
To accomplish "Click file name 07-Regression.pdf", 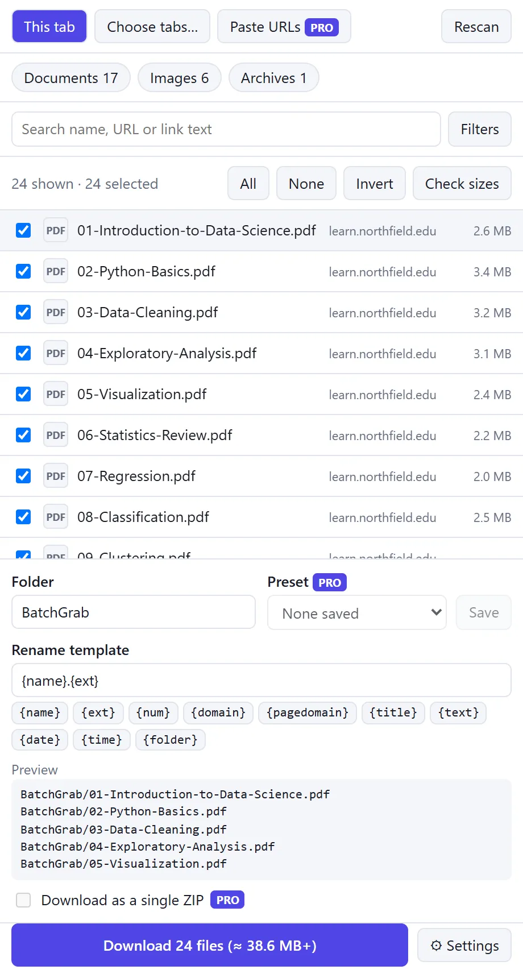I will click(x=136, y=476).
